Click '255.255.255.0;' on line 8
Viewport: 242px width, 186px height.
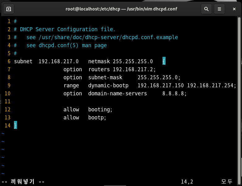[159, 77]
